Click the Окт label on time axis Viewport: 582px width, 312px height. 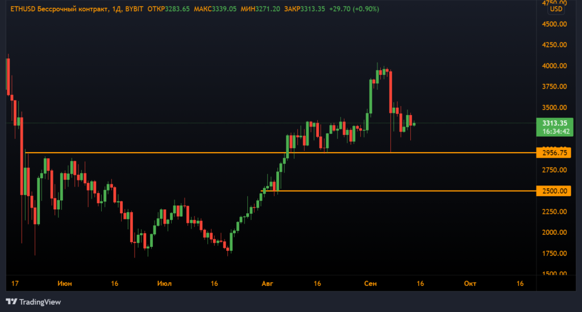click(470, 283)
